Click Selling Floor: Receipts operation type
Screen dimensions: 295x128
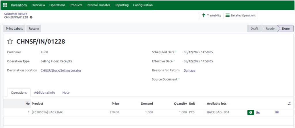click(56, 61)
